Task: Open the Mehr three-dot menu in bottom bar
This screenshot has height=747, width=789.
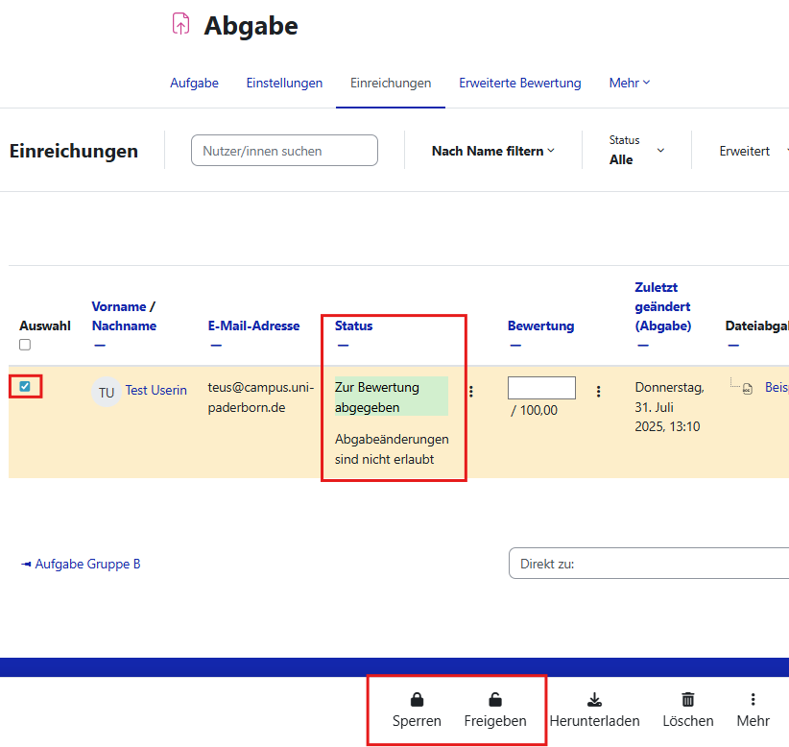Action: 753,700
